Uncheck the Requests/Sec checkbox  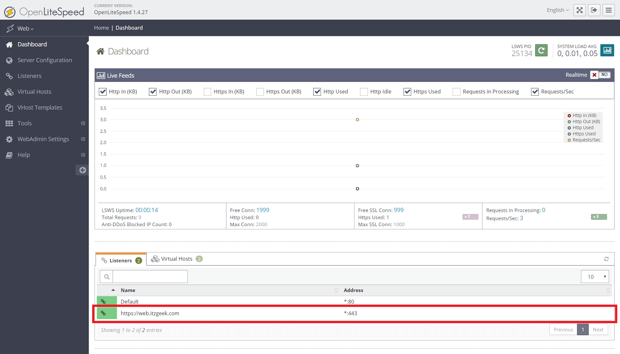click(535, 92)
